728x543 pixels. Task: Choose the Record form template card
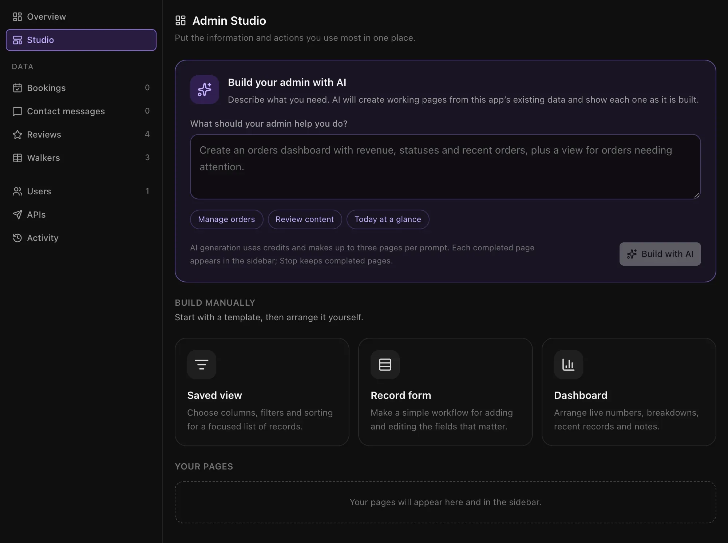pos(445,392)
